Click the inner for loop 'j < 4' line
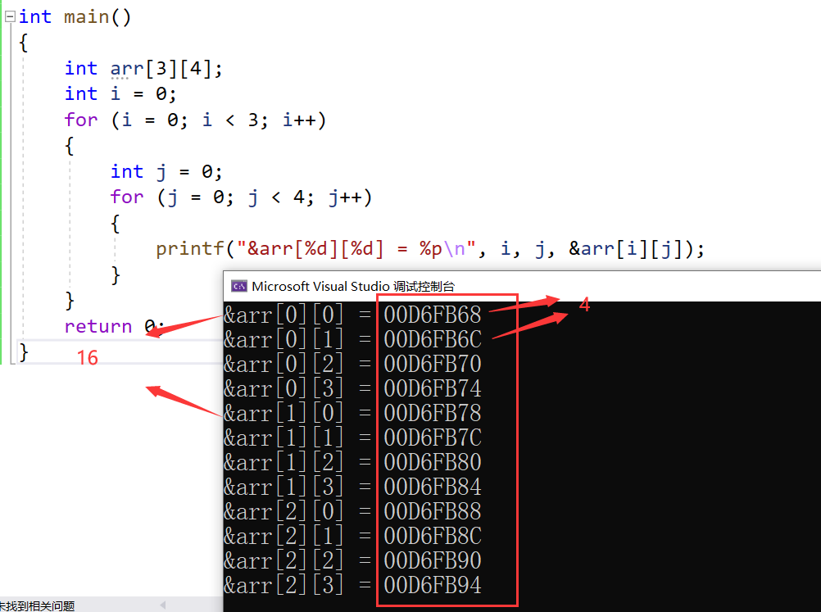The width and height of the screenshot is (821, 612). coord(242,197)
